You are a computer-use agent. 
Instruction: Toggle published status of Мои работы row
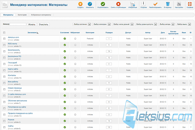pyautogui.click(x=65, y=83)
